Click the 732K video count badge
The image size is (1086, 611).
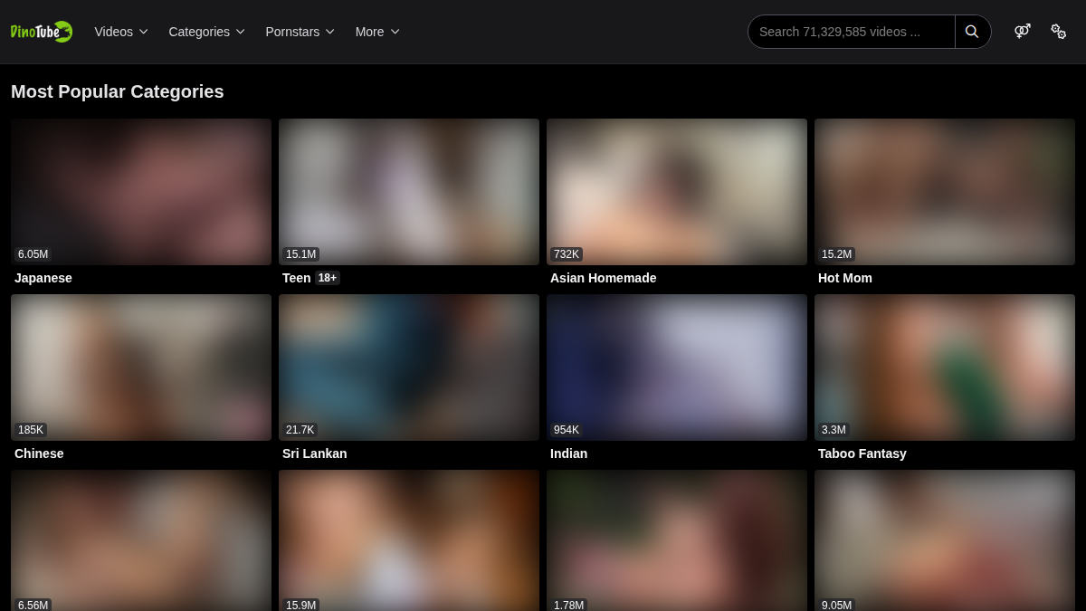click(x=567, y=254)
